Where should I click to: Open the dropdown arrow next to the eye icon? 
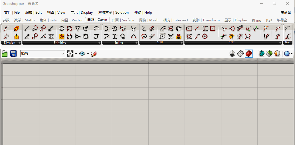click(x=88, y=54)
